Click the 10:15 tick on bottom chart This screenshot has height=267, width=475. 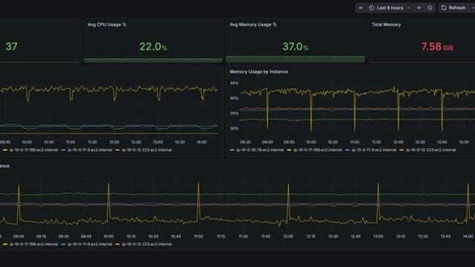coord(131,236)
